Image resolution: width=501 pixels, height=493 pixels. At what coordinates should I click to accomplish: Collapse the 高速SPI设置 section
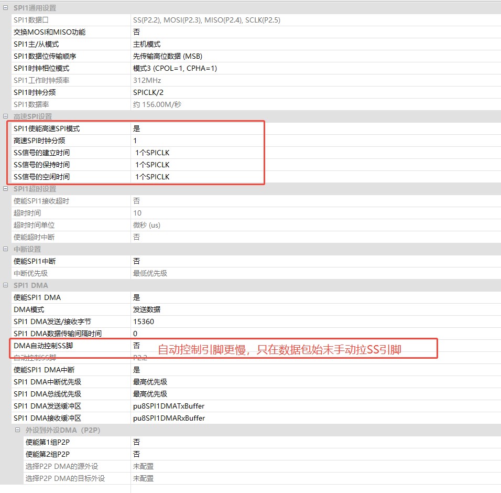(x=5, y=116)
